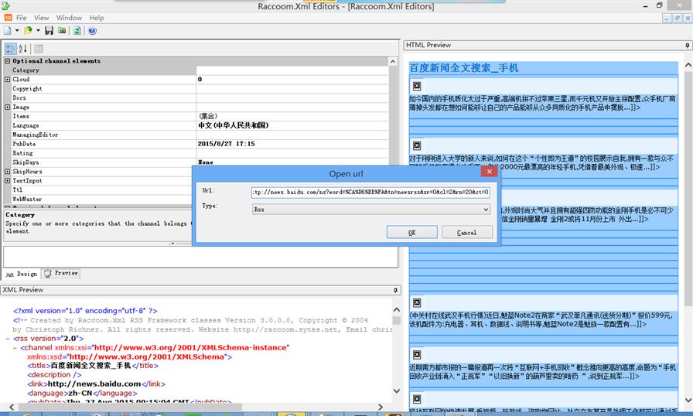Click the broken image icon of the bottom news item
The image size is (693, 416).
[x=417, y=399]
